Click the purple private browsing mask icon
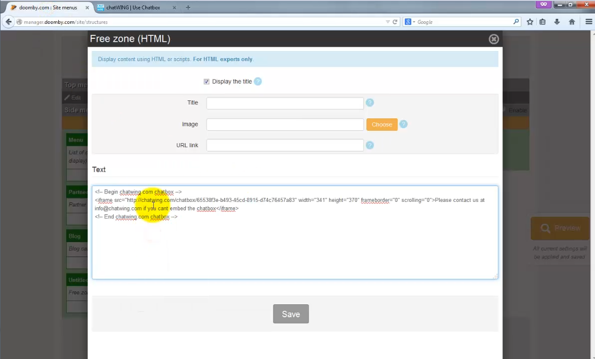This screenshot has width=595, height=359. pyautogui.click(x=543, y=4)
